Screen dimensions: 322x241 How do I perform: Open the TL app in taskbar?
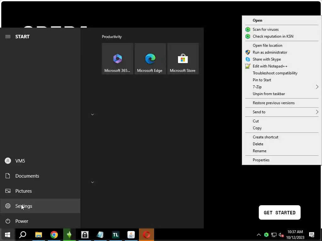tap(115, 235)
